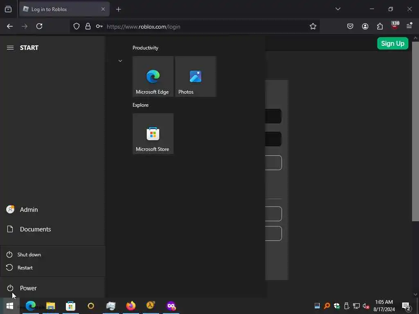
Task: Reload the Roblox login page
Action: pyautogui.click(x=39, y=26)
